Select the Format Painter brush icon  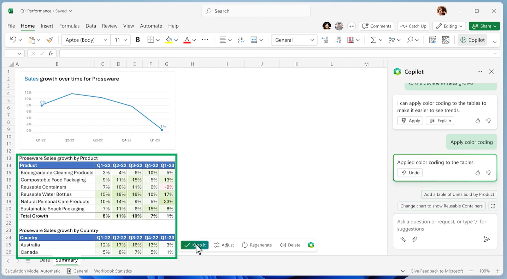tap(50, 40)
